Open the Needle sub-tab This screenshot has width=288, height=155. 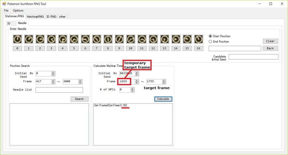pos(22,23)
